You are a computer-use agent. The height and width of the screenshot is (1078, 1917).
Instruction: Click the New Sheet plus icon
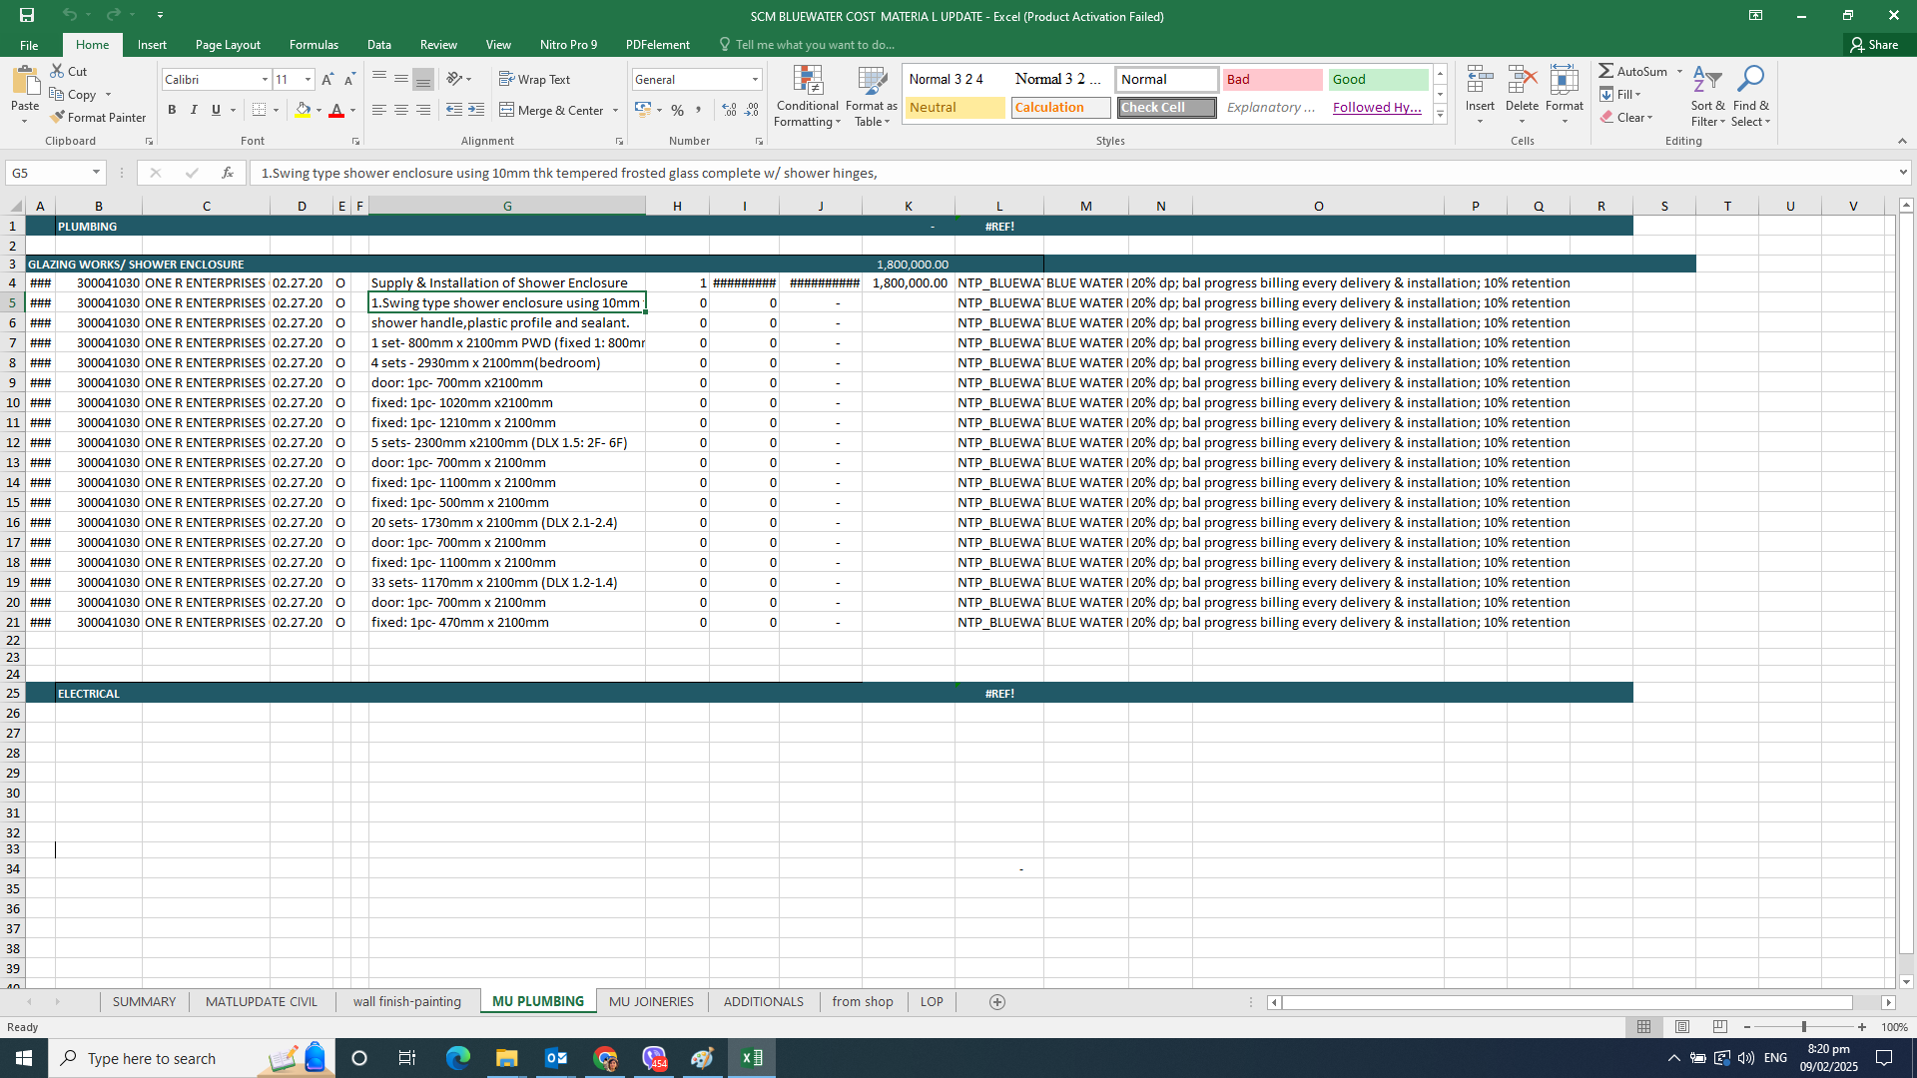(996, 1002)
